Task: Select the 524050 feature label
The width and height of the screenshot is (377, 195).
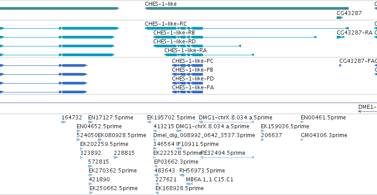Action: coord(87,135)
